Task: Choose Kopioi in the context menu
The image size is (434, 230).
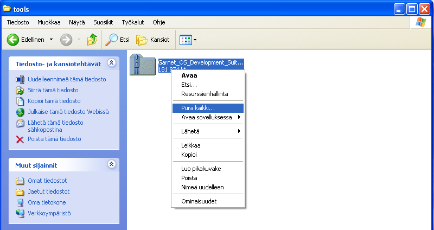Action: pyautogui.click(x=208, y=155)
